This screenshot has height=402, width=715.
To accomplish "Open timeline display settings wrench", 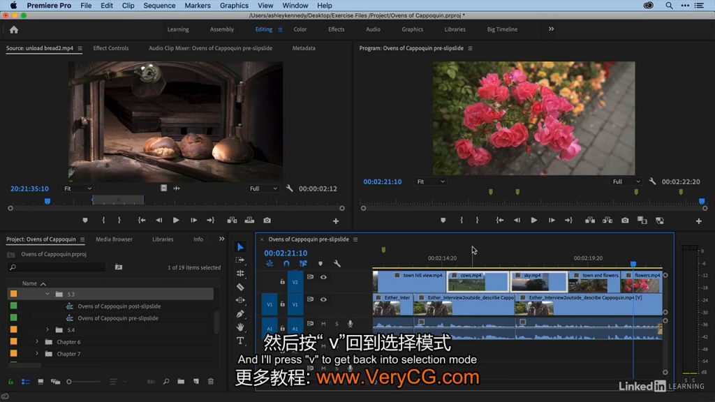I will pos(337,264).
